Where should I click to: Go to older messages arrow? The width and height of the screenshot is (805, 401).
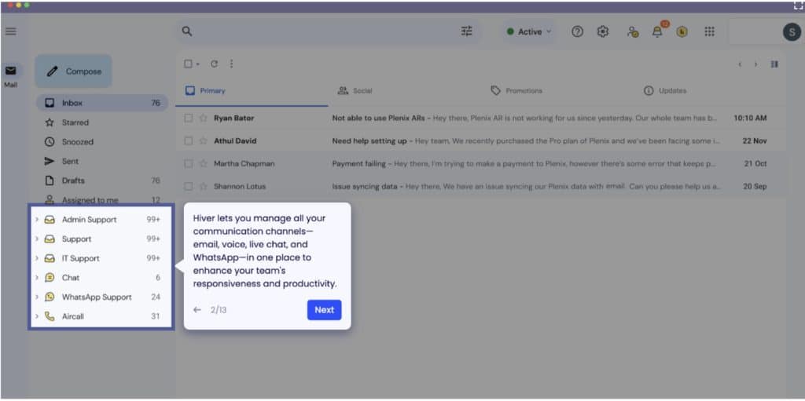755,64
